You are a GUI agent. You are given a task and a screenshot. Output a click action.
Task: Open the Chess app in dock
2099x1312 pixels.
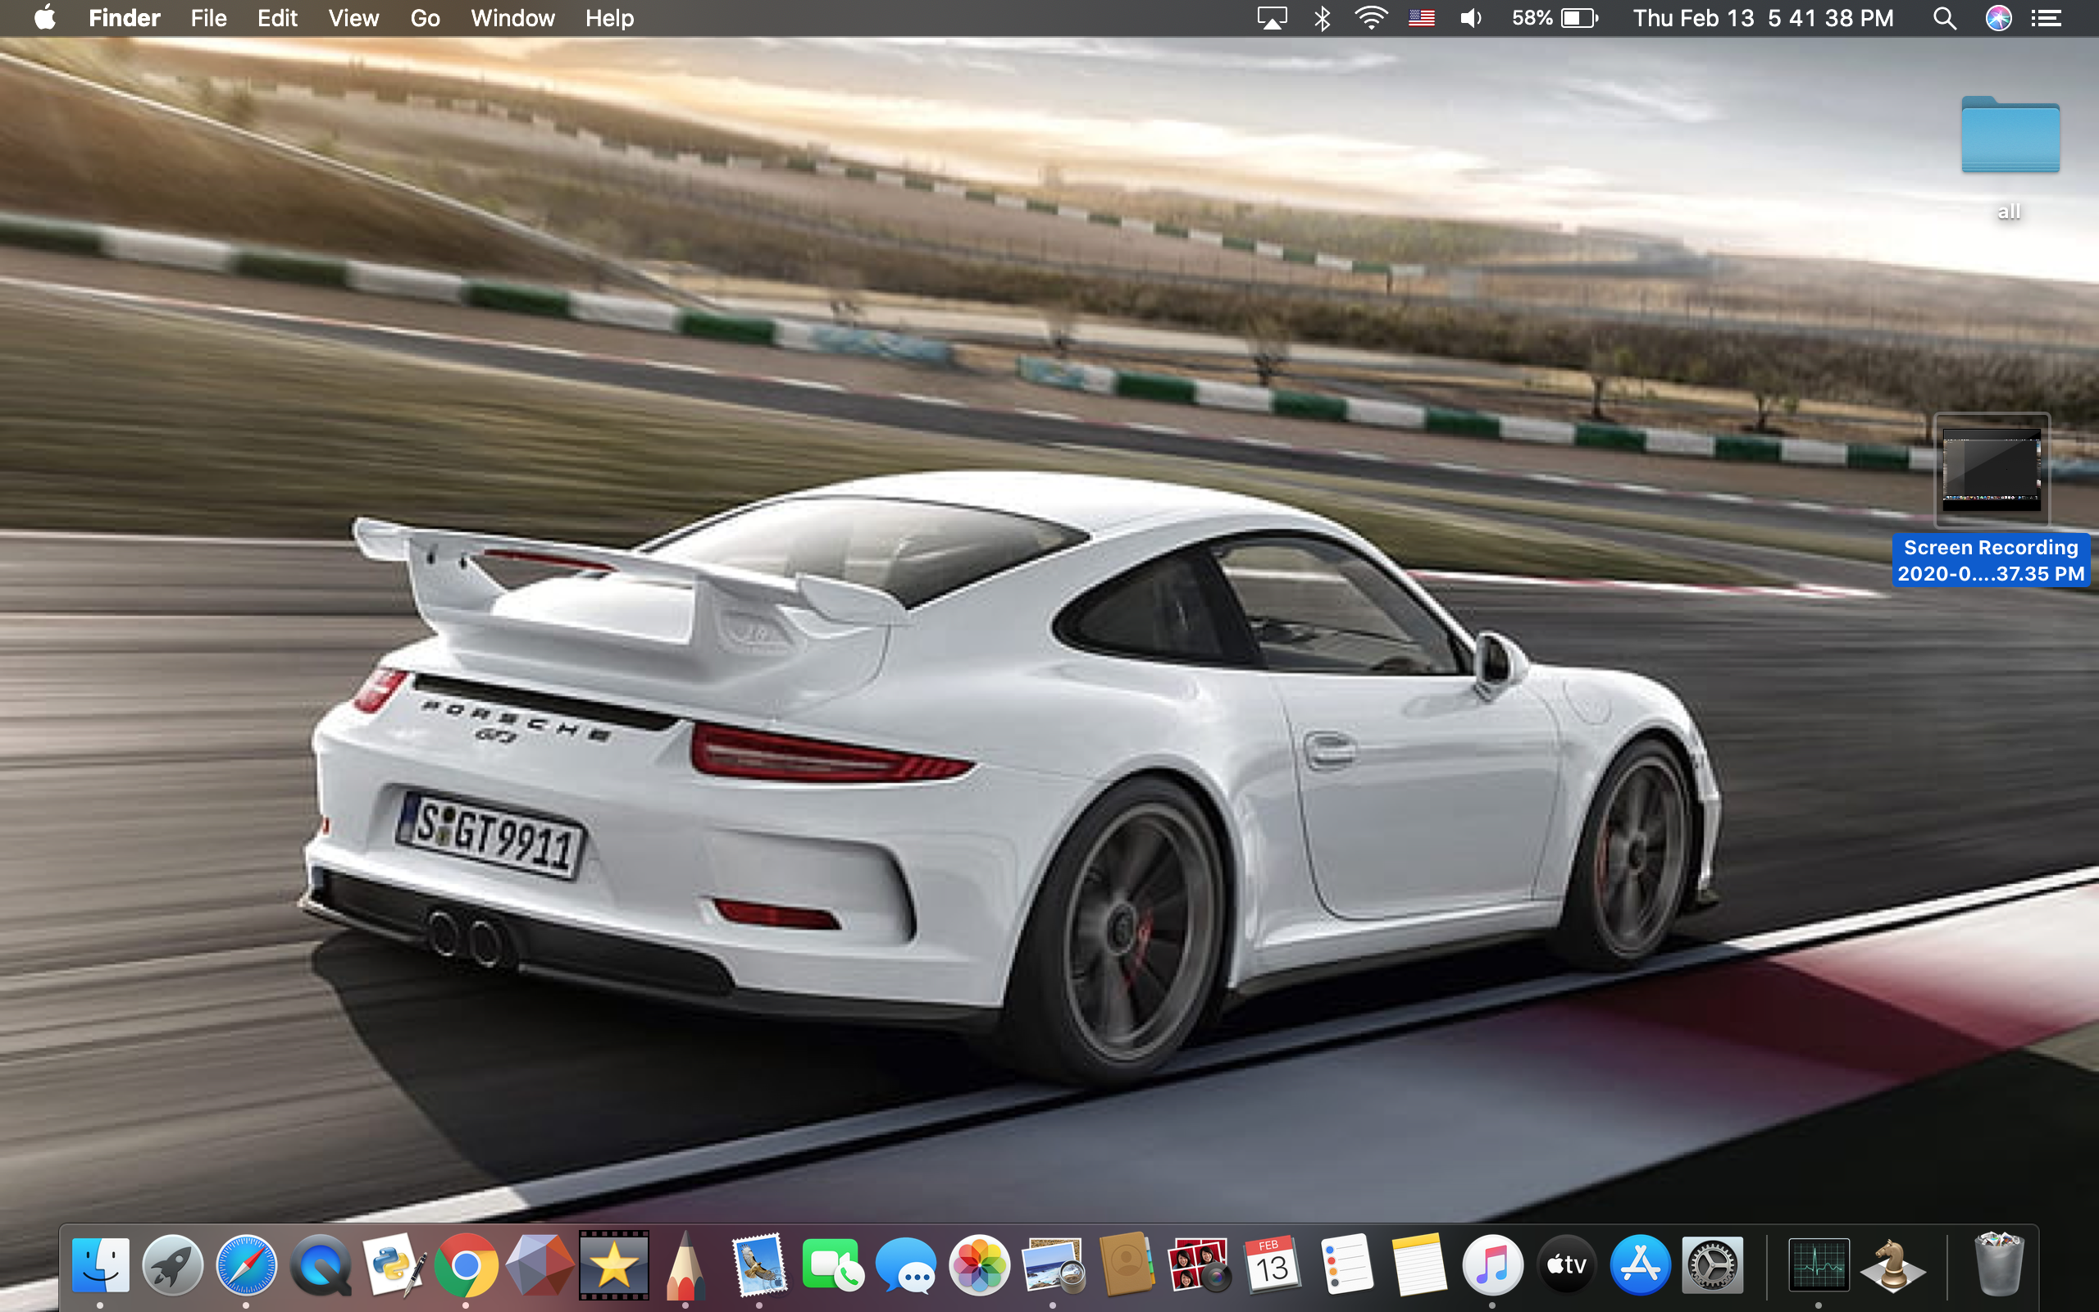(x=1892, y=1265)
